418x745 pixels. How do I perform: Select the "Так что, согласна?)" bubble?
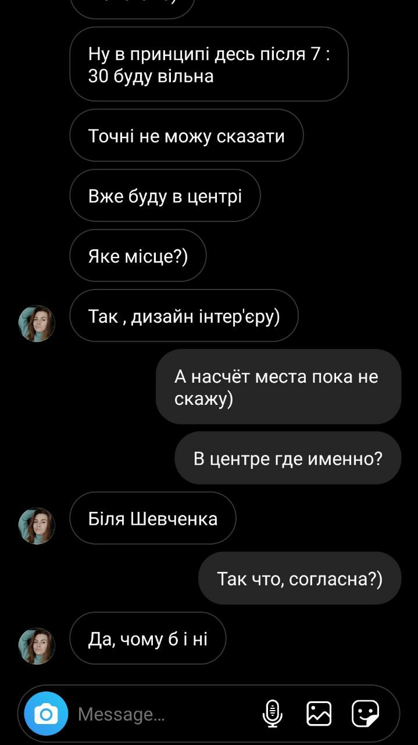pos(300,578)
